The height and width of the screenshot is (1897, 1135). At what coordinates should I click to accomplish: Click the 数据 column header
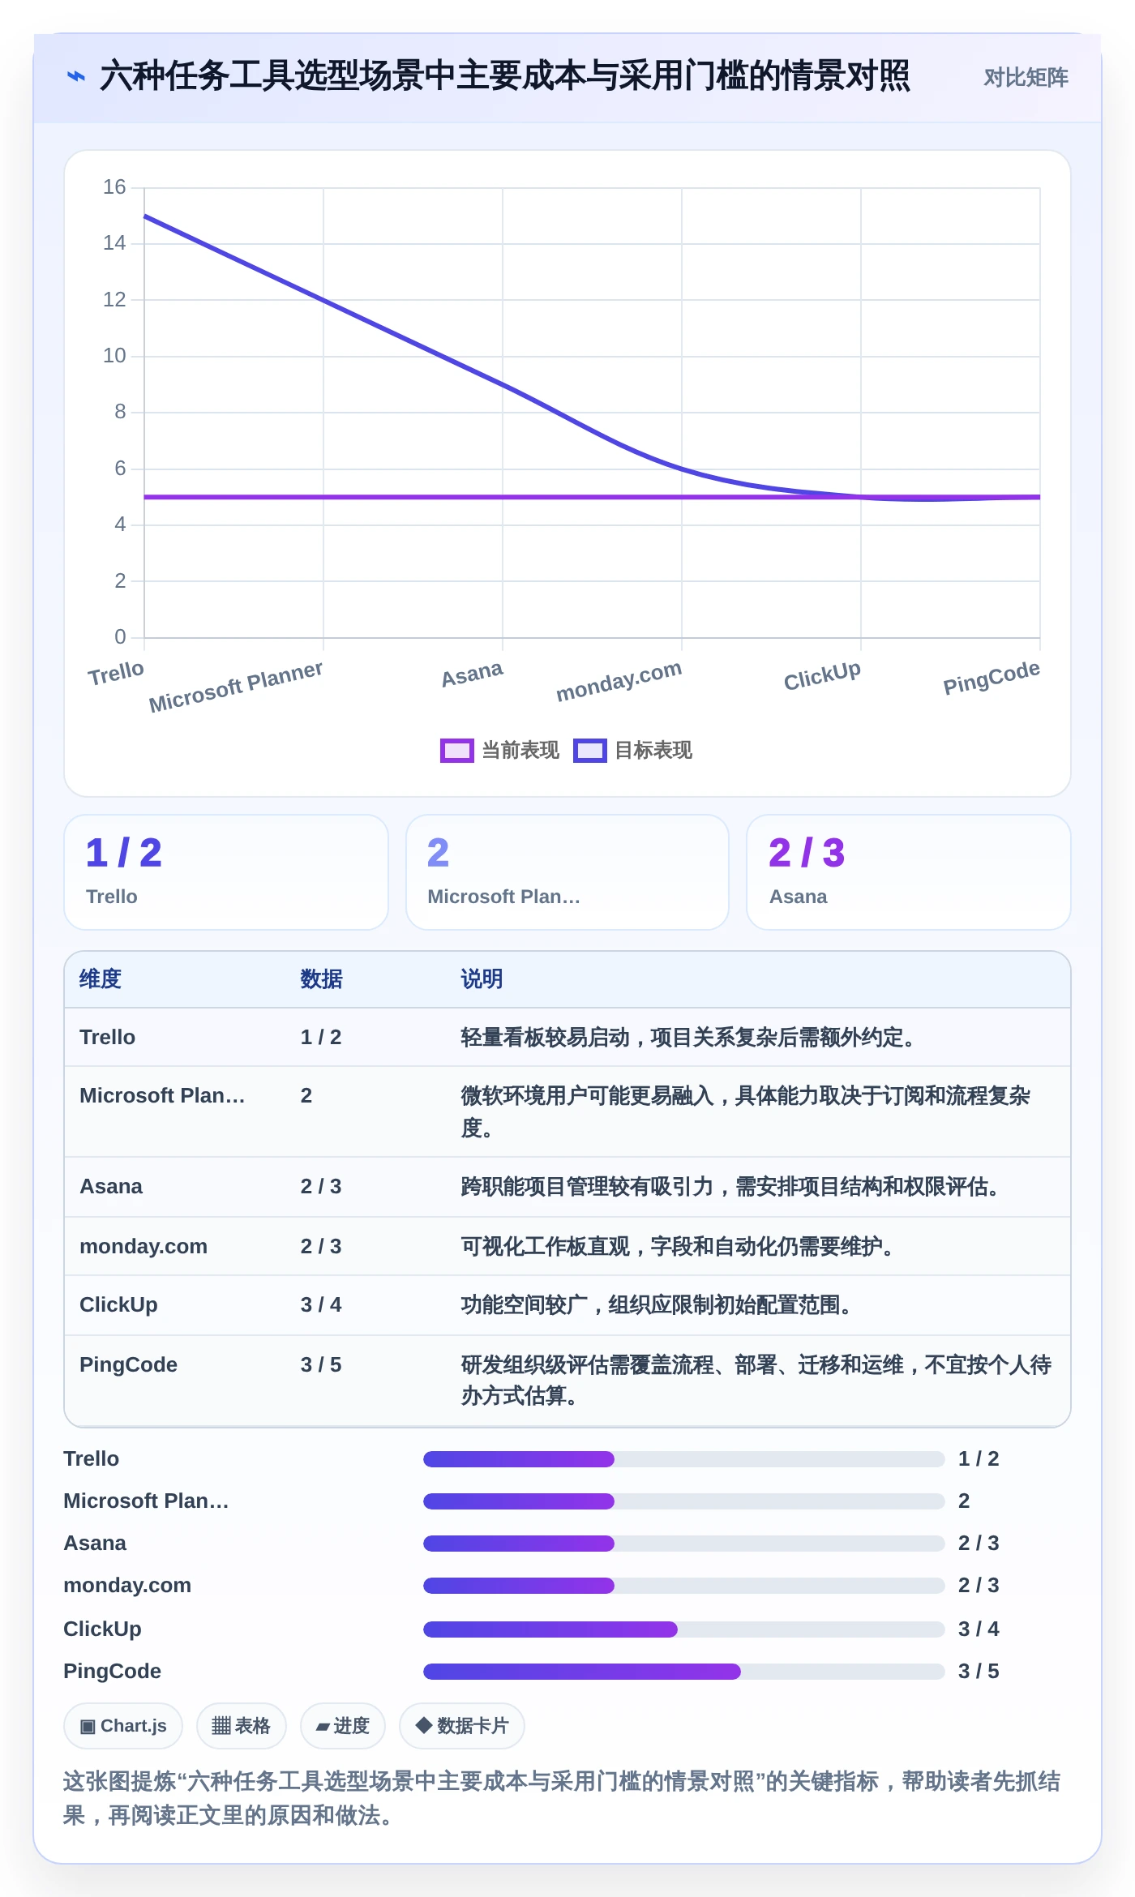click(321, 979)
